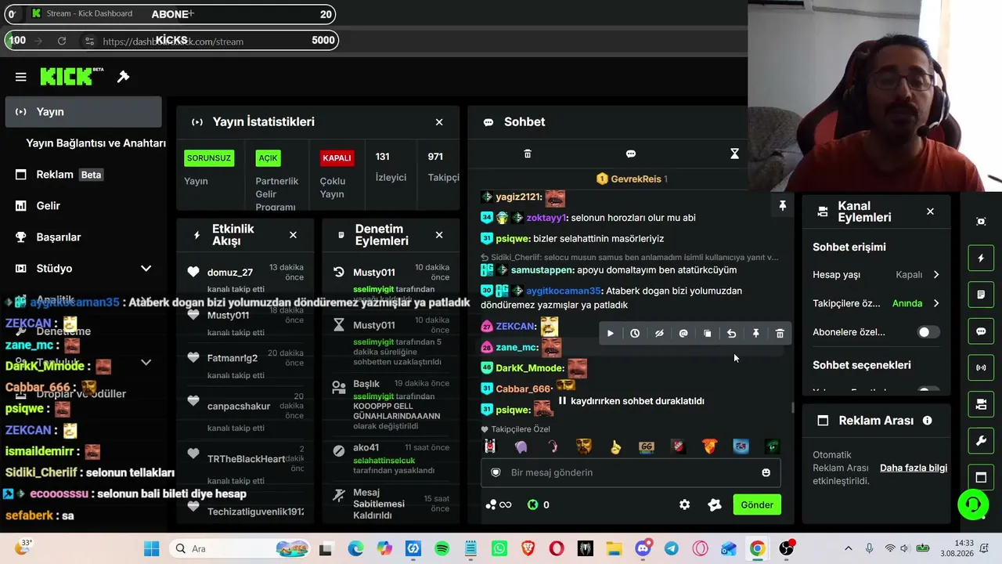1002x564 pixels.
Task: Click the capture frame icon atop the right sidebar
Action: pos(982,222)
